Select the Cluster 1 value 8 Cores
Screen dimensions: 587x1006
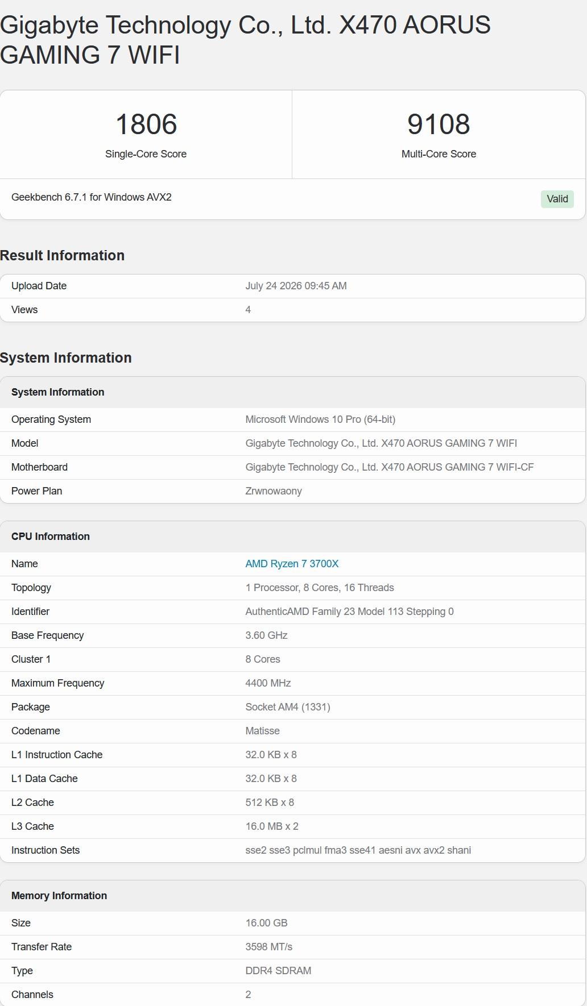(263, 659)
